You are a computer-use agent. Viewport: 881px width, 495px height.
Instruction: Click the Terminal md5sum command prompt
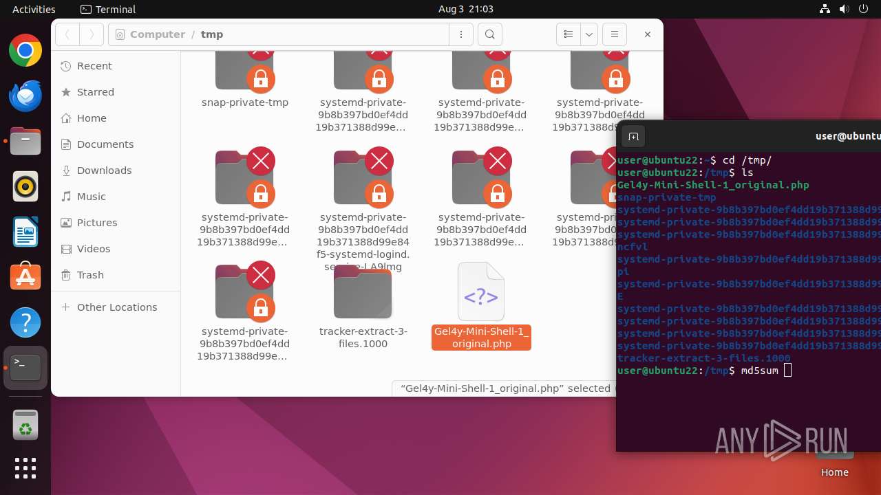705,371
